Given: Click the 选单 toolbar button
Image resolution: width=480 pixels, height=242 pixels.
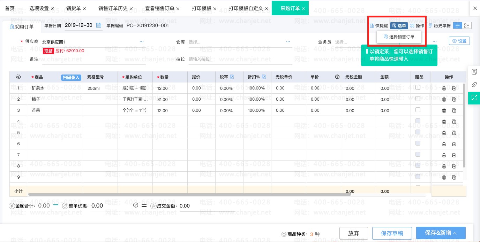Looking at the screenshot, I should tap(399, 26).
